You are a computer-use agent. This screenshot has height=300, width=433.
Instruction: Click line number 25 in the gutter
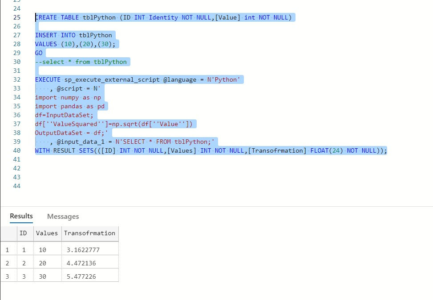click(17, 17)
